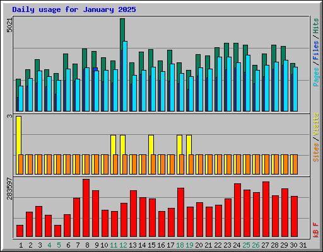Click the red KB bar for day 27
The width and height of the screenshot is (323, 252).
[x=266, y=209]
